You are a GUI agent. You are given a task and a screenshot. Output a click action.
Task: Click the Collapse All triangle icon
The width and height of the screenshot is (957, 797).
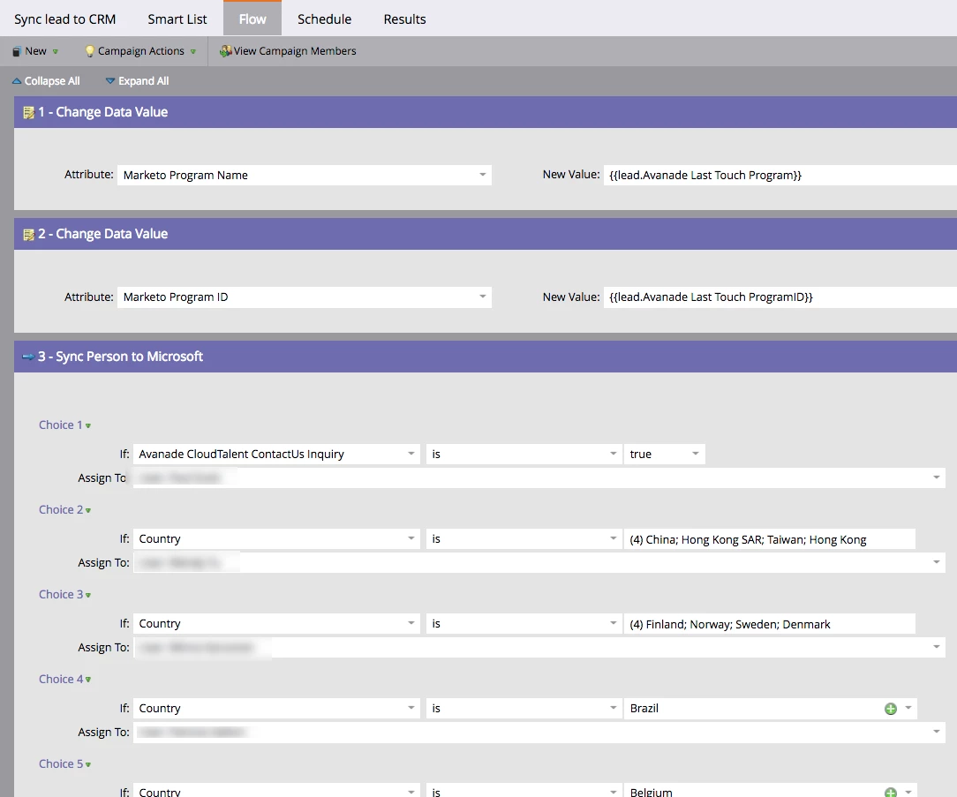(x=17, y=81)
